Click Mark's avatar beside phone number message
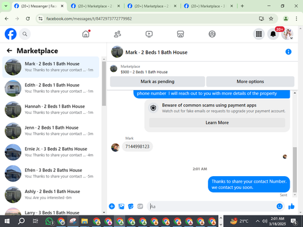This screenshot has width=303, height=227. click(115, 147)
